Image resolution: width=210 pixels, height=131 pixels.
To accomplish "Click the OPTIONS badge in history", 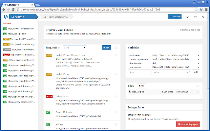I will 7,49.
